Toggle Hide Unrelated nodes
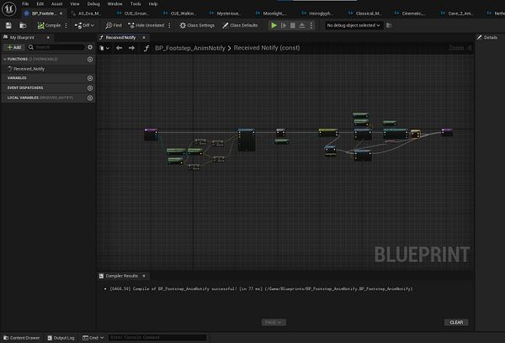Image resolution: width=505 pixels, height=343 pixels. point(146,25)
